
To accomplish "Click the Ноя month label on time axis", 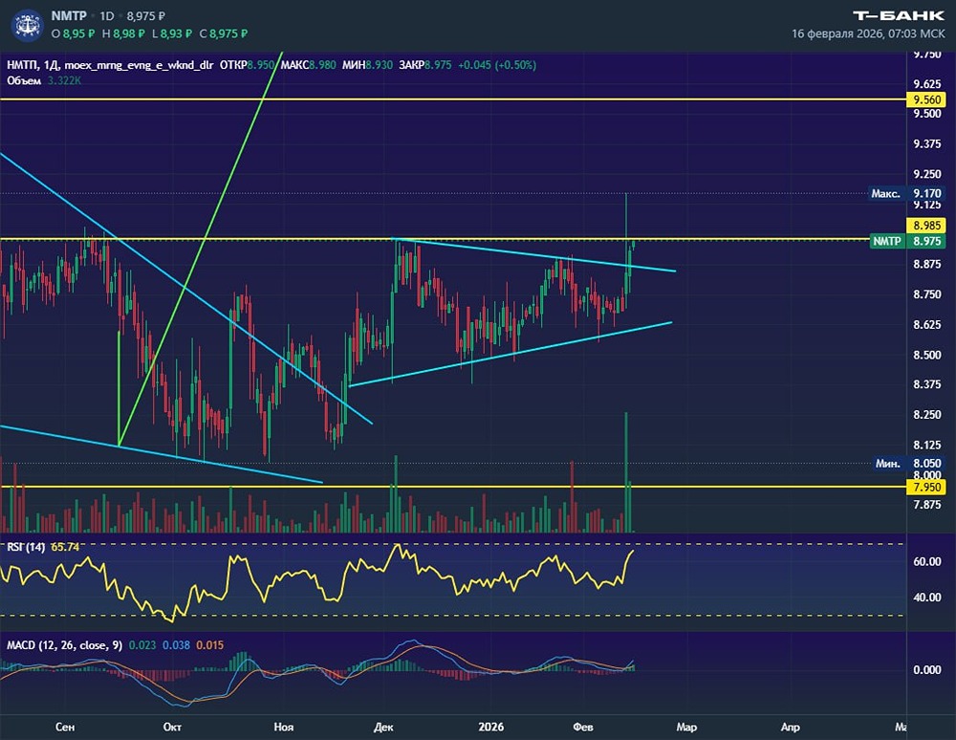I will (284, 727).
